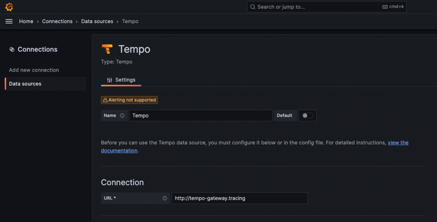Screen dimensions: 437x222
Task: Click the Type: Tempo subtitle text
Action: tap(117, 62)
